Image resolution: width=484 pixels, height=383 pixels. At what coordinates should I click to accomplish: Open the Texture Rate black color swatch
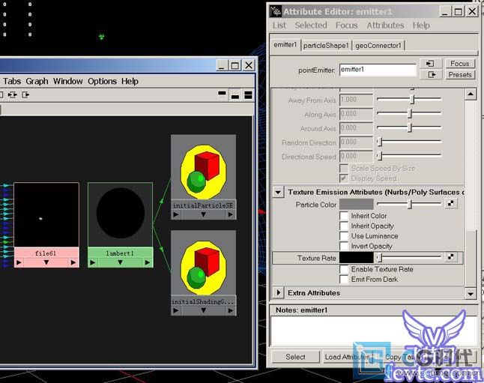(357, 258)
